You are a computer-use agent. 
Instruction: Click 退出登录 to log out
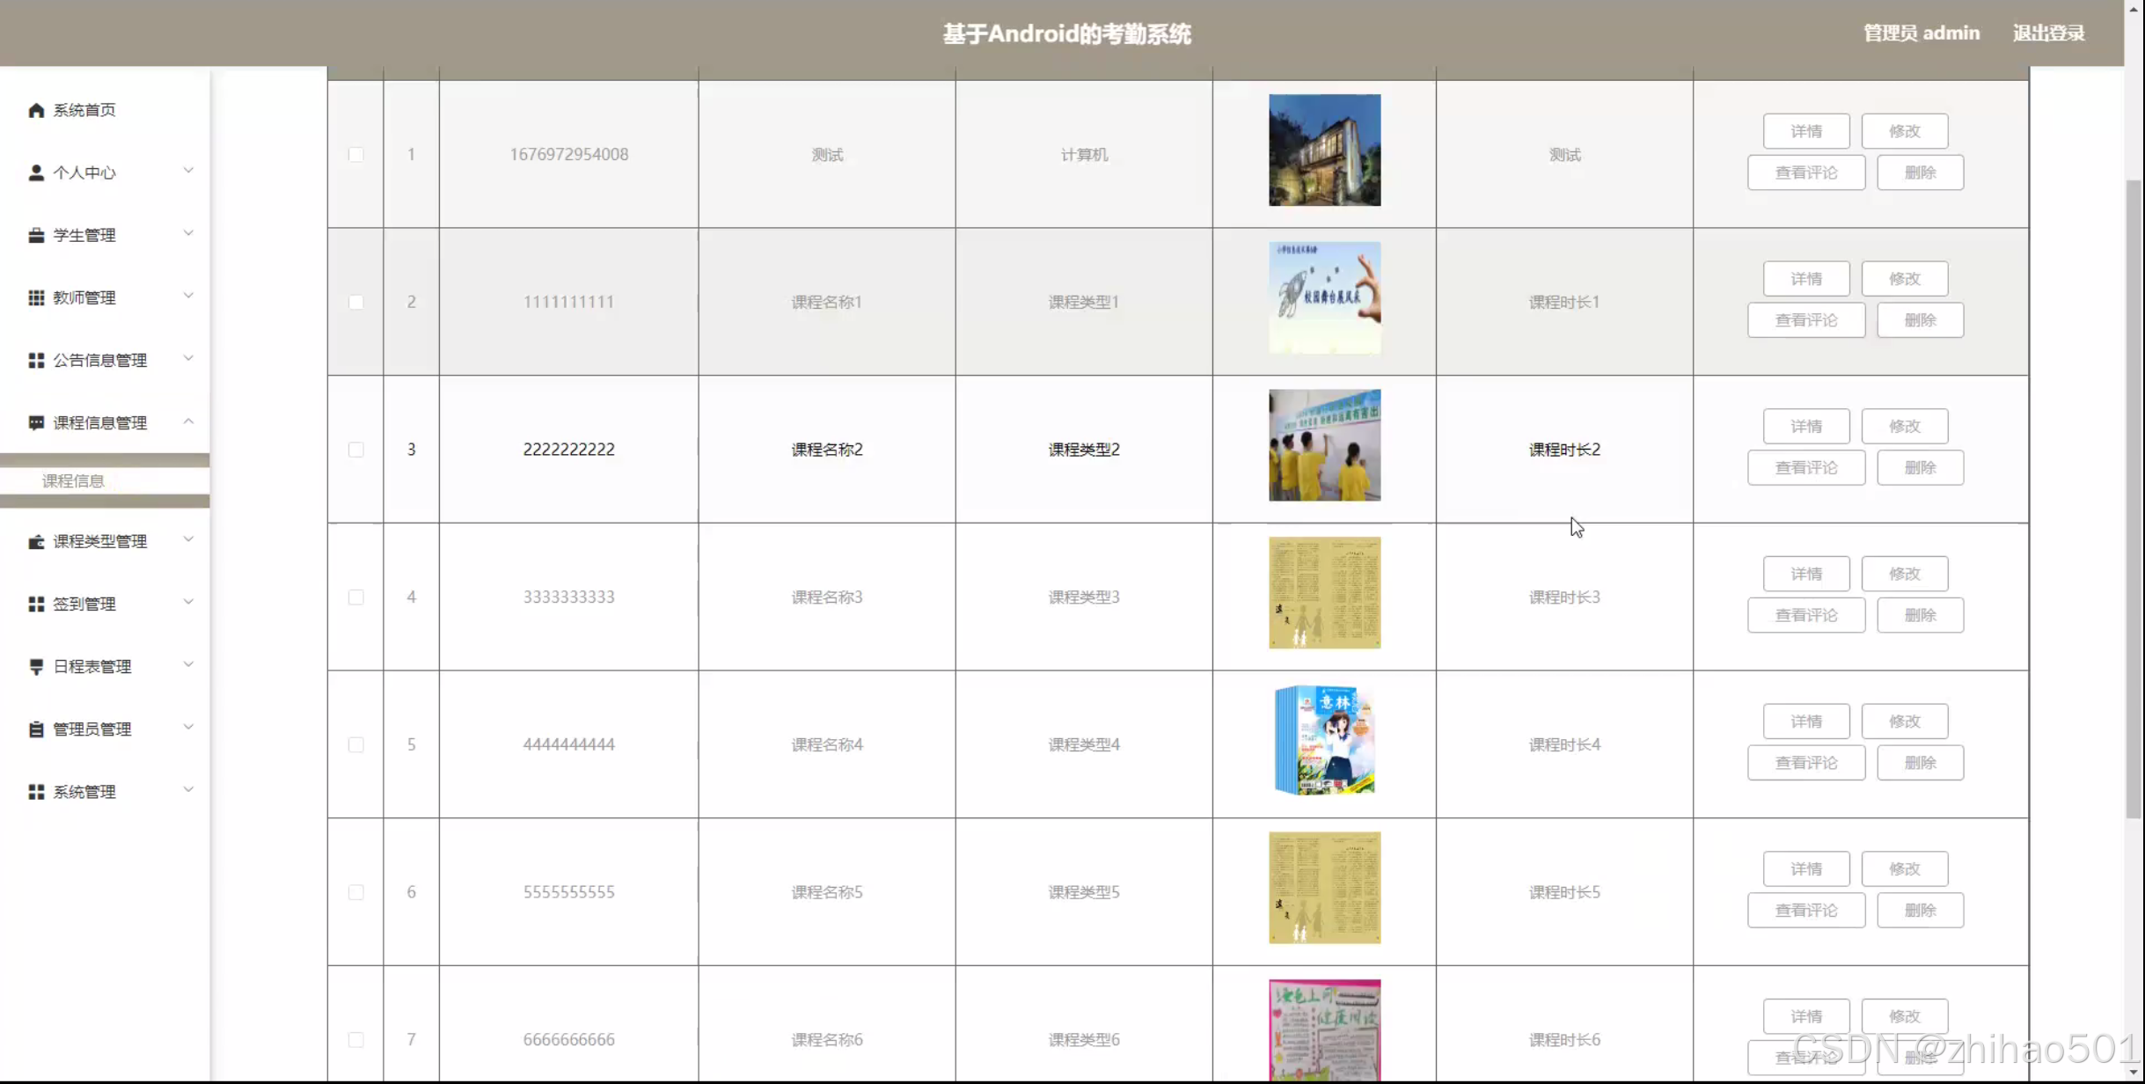pos(2048,33)
